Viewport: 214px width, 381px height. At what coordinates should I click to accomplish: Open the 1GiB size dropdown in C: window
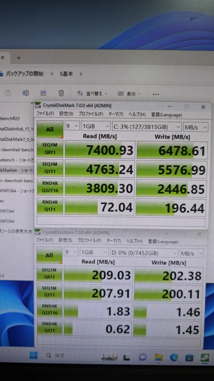[95, 127]
